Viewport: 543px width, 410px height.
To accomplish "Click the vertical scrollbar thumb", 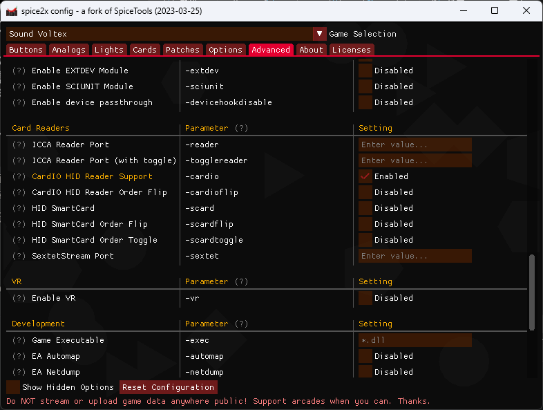I will tap(531, 292).
